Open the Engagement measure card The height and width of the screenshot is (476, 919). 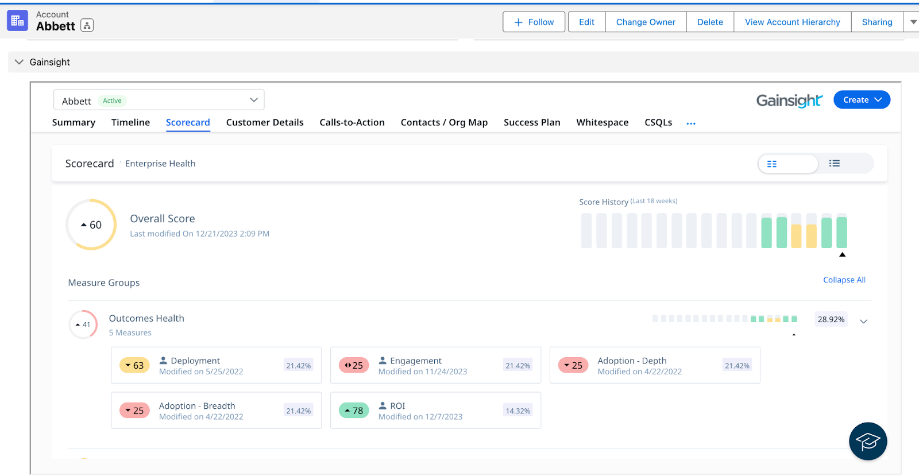click(x=435, y=365)
